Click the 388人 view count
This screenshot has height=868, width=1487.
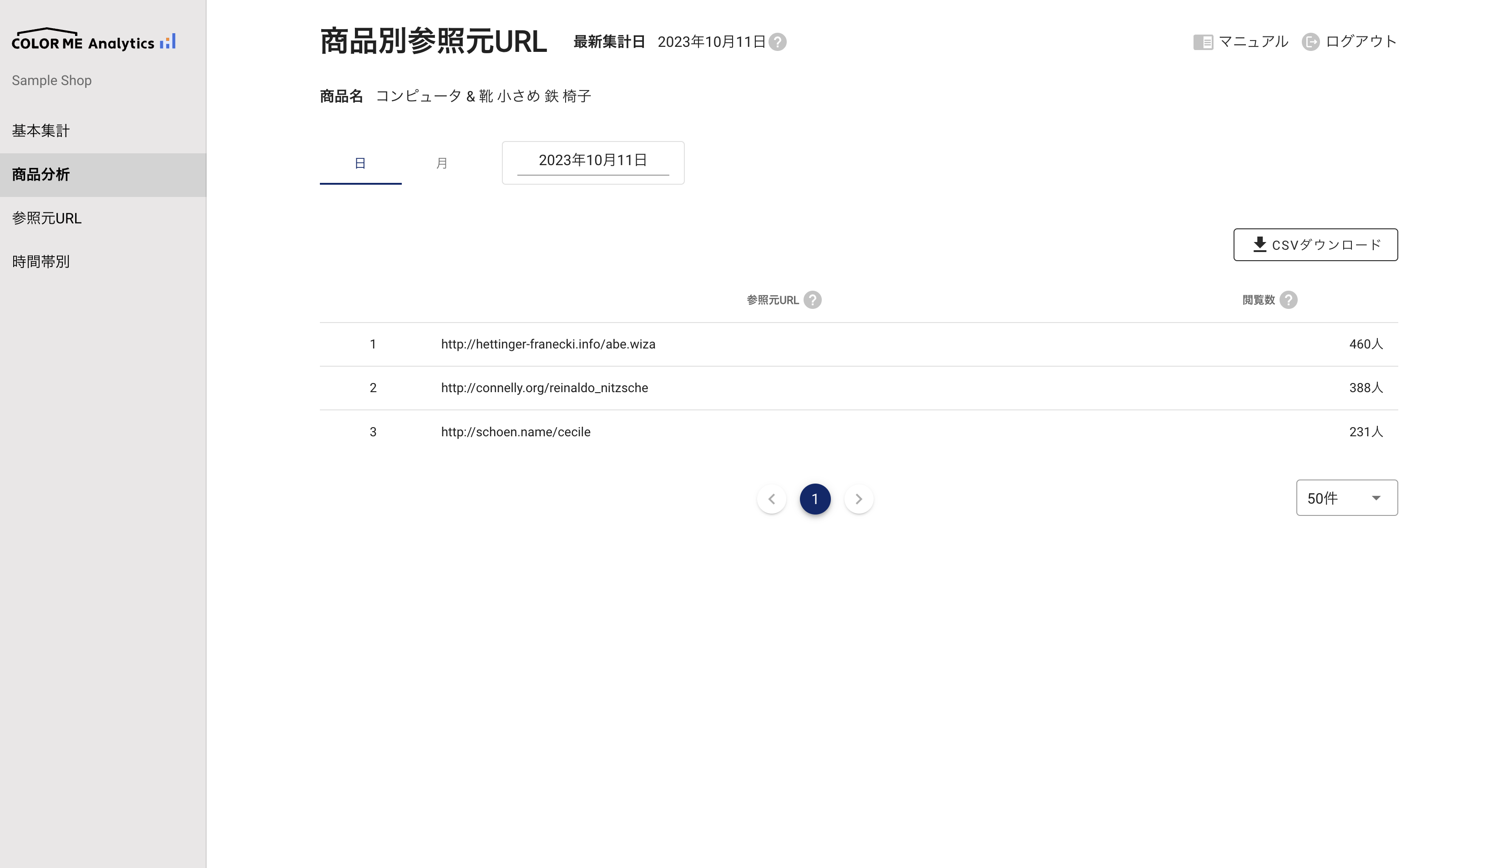(1366, 388)
